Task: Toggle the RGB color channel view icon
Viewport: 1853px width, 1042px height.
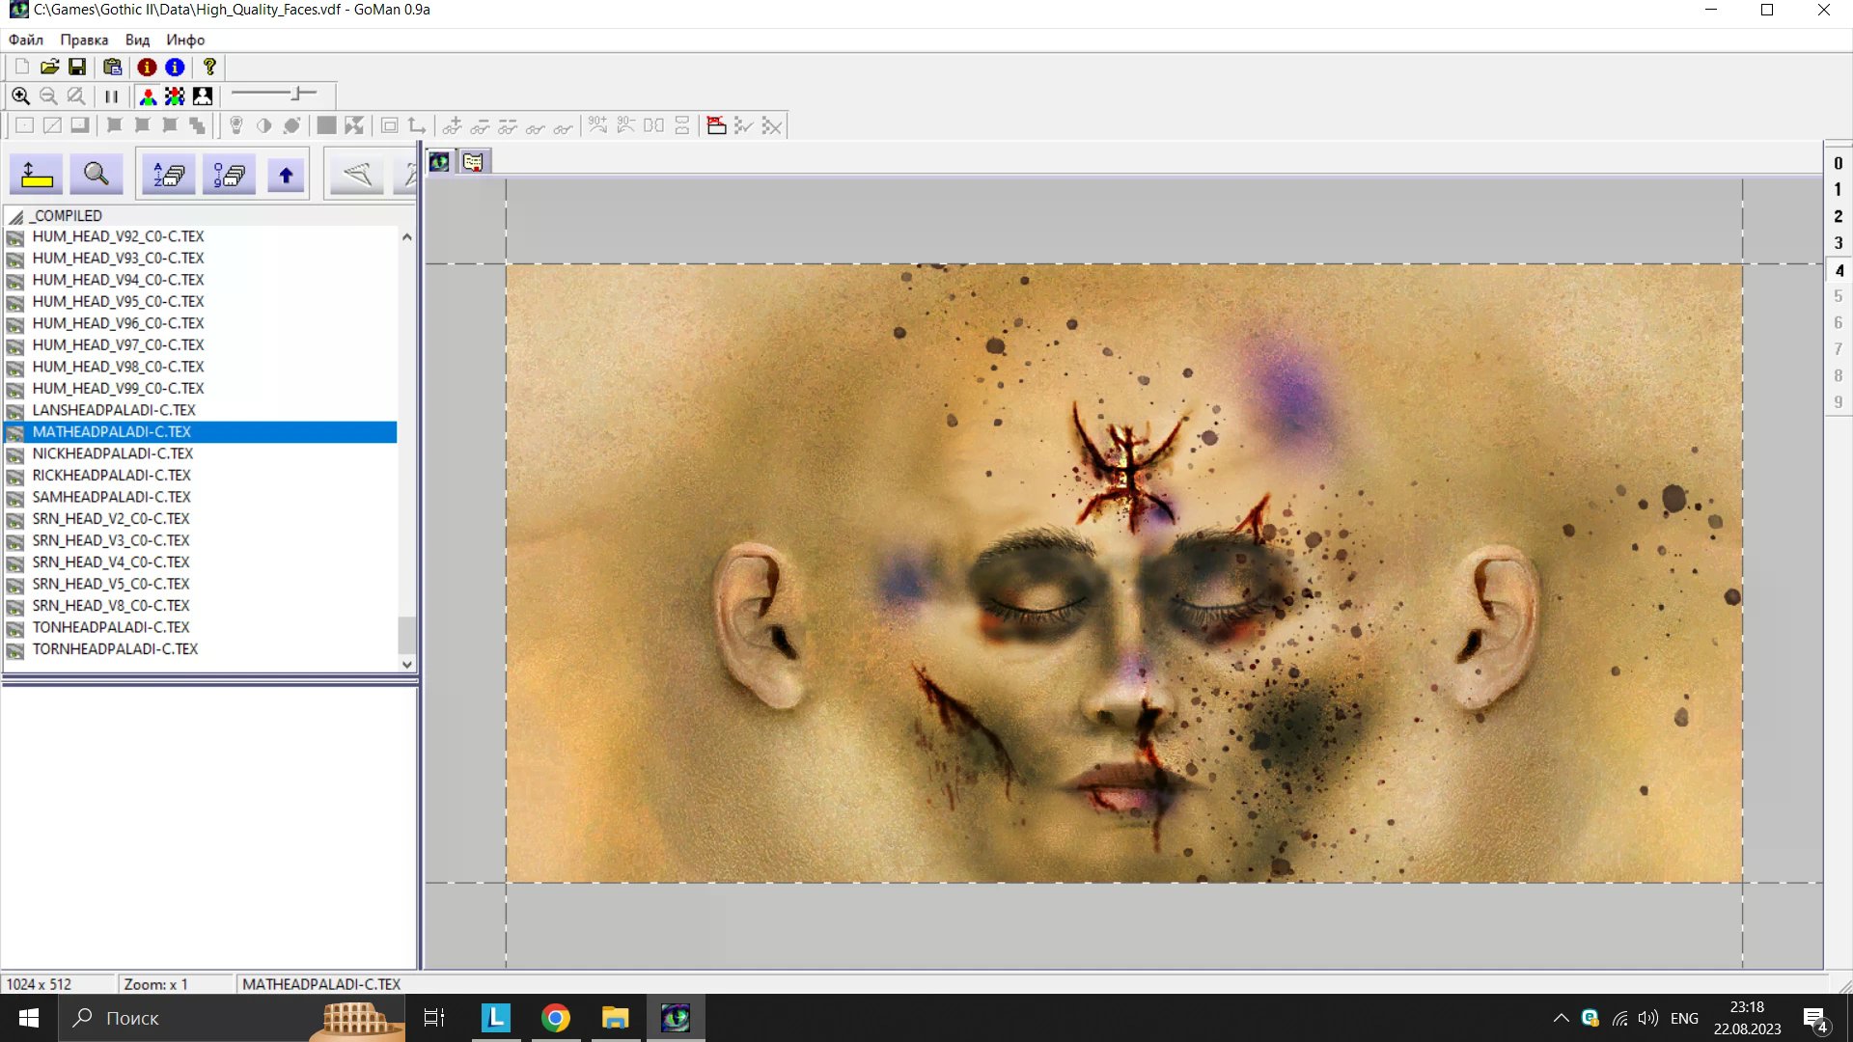Action: click(x=148, y=96)
